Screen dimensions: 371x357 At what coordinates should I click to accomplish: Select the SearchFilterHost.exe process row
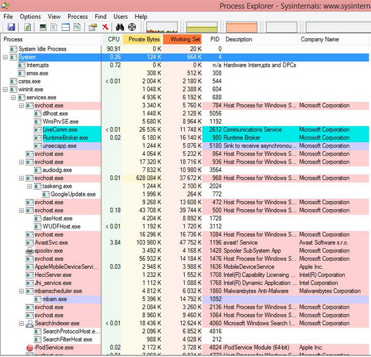[x=184, y=339]
